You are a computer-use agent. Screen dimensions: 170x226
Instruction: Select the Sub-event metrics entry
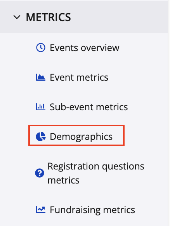click(x=89, y=107)
